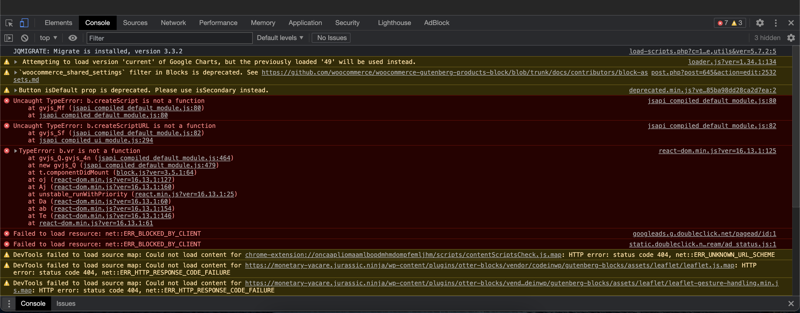Viewport: 800px width, 313px height.
Task: Open the 'top' frame context dropdown
Action: (48, 38)
